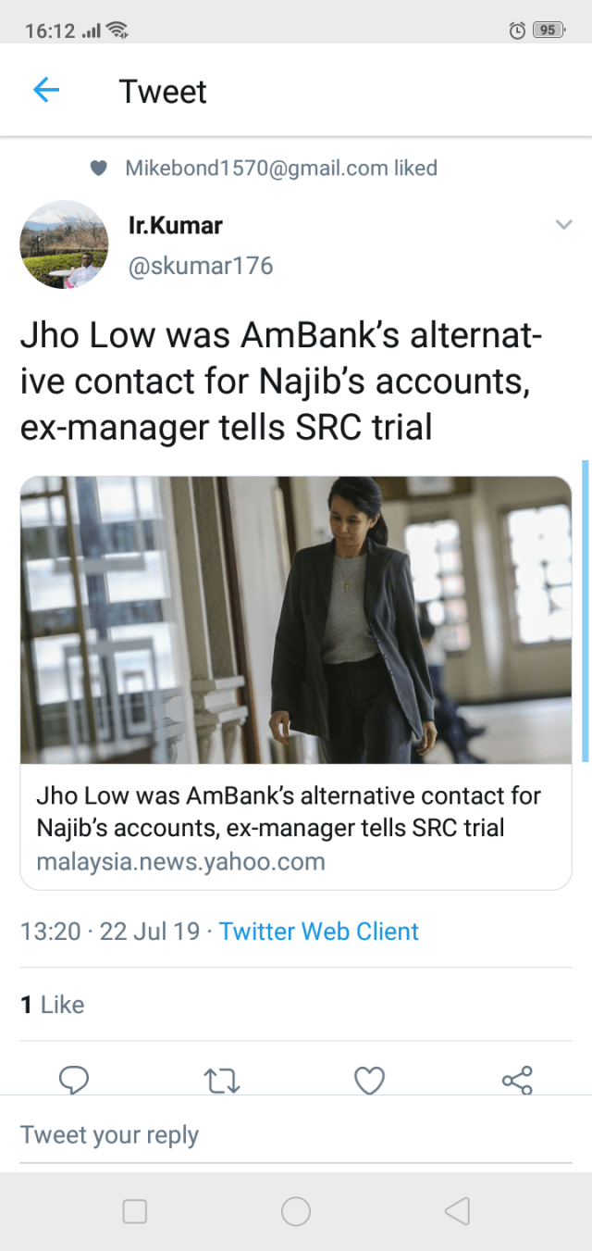Tap the share icon
Viewport: 592px width, 1251px height.
coord(516,1080)
